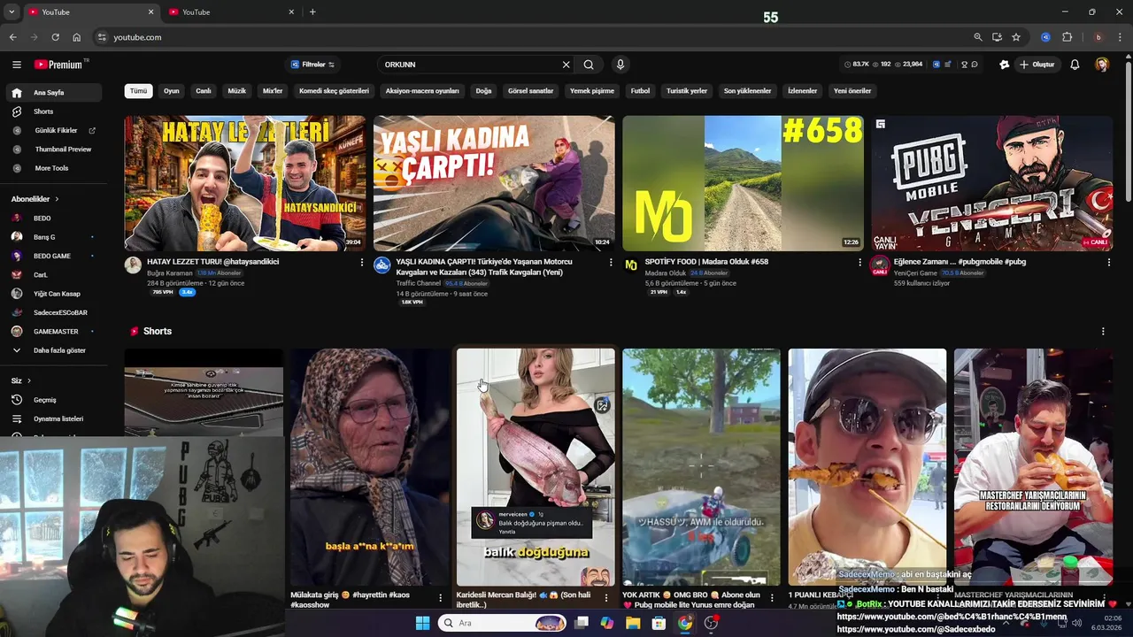This screenshot has height=637, width=1133.
Task: Open the Barış G subscription
Action: pos(53,237)
